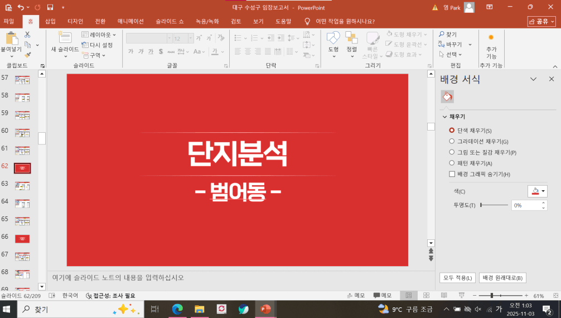Viewport: 561px width, 318px height.
Task: Collapse the 채우기 section
Action: pos(445,117)
